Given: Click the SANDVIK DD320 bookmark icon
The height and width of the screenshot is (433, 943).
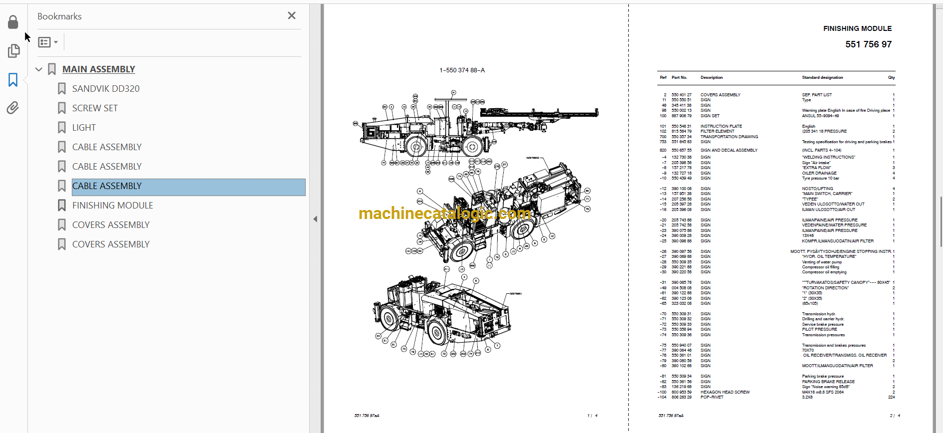Looking at the screenshot, I should pyautogui.click(x=62, y=89).
